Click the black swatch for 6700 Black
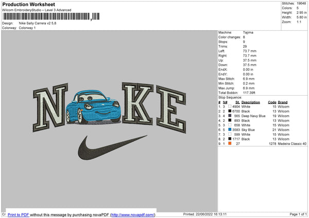 click(x=230, y=111)
